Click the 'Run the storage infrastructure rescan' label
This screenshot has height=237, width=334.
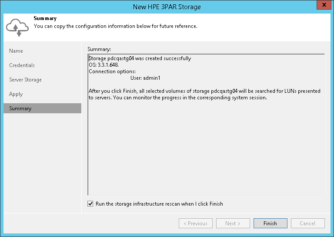click(x=159, y=204)
